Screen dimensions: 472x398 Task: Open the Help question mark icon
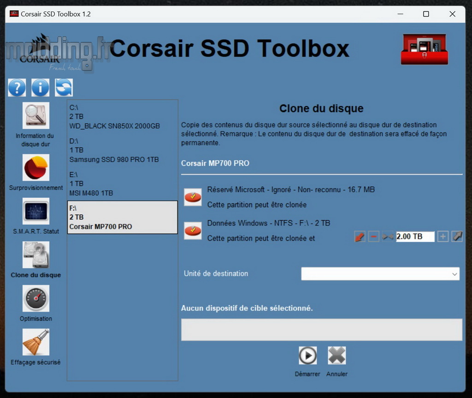point(17,87)
